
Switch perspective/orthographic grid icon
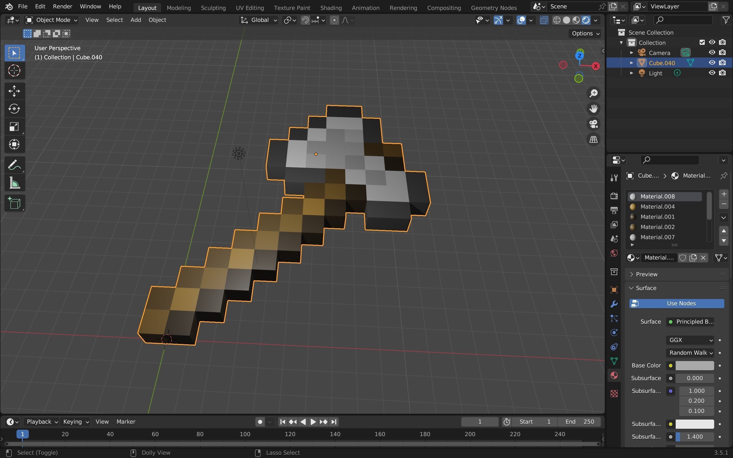593,140
